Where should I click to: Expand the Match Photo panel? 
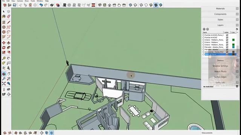tap(220, 72)
